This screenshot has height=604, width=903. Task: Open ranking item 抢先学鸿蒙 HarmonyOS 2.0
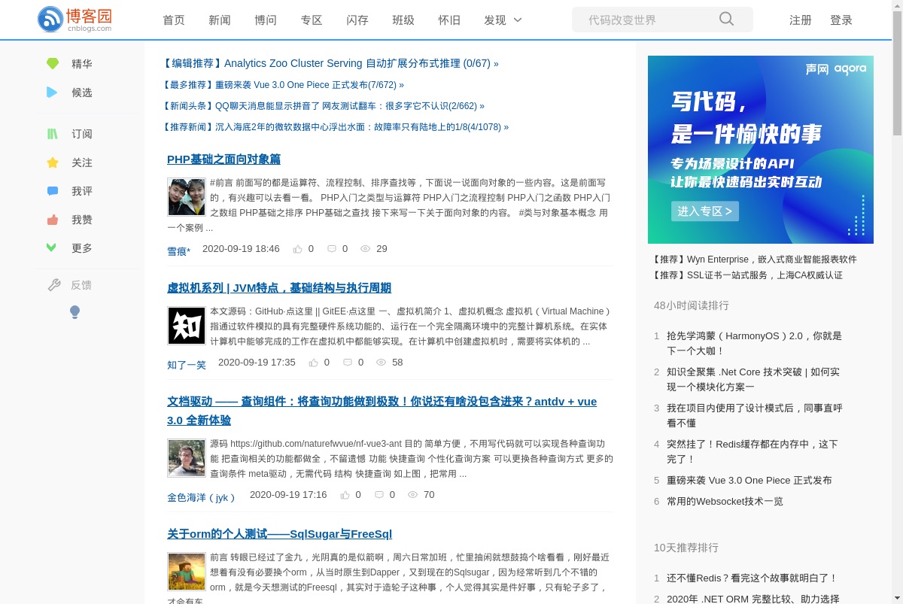click(x=754, y=343)
